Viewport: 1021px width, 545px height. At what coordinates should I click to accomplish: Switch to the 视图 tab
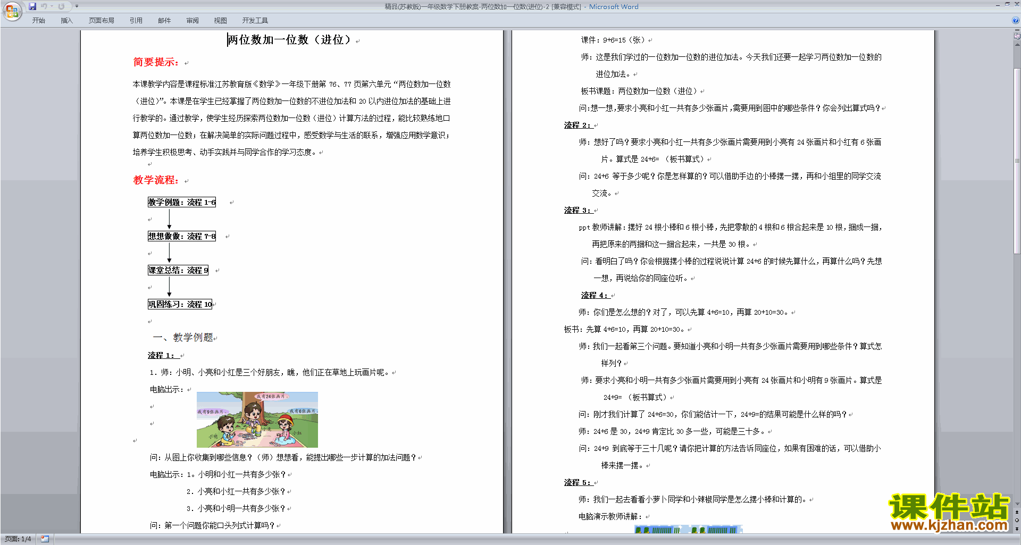point(220,20)
